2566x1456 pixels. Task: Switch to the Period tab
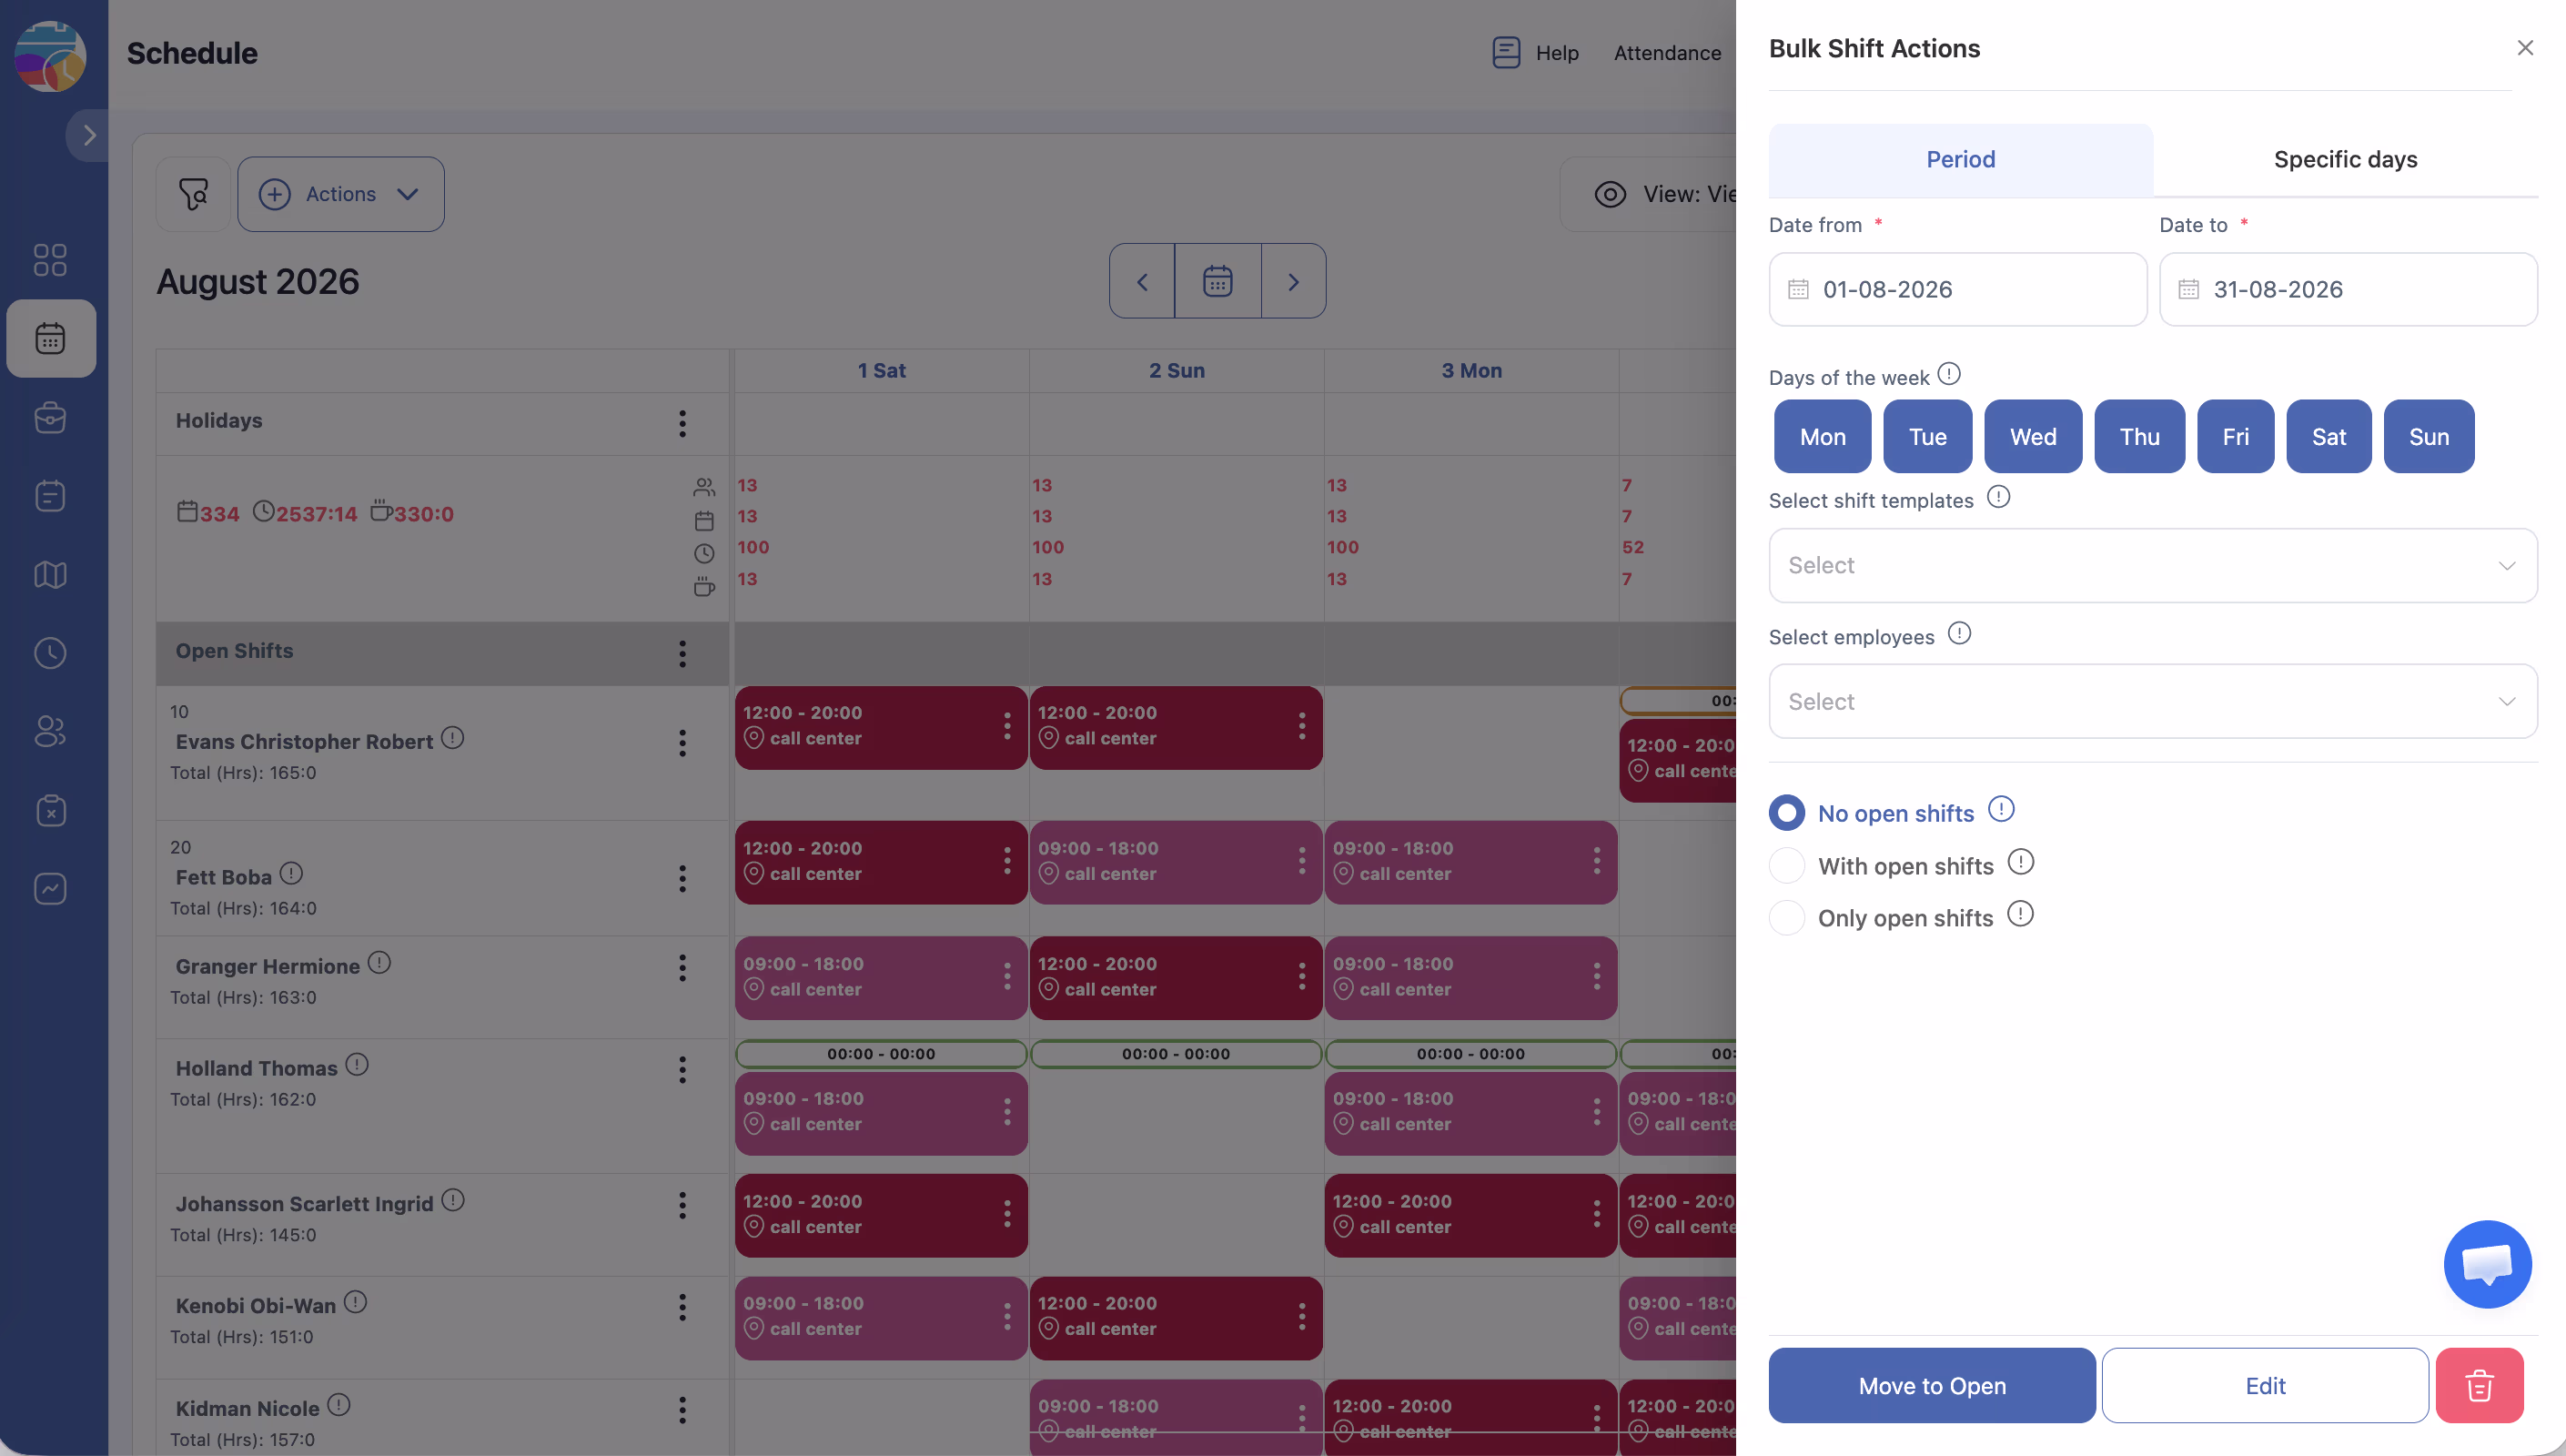tap(1959, 159)
